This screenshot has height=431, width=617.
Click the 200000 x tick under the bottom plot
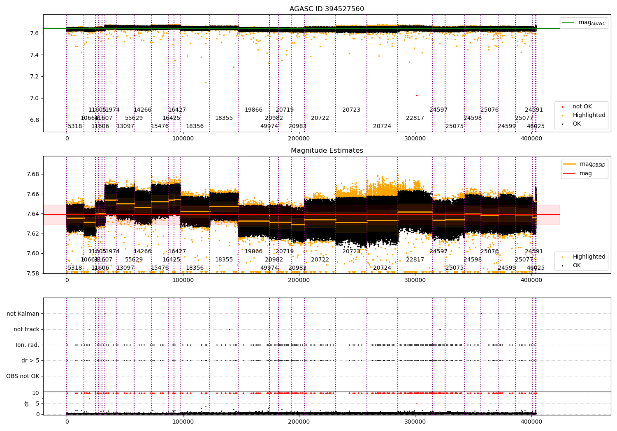(299, 422)
